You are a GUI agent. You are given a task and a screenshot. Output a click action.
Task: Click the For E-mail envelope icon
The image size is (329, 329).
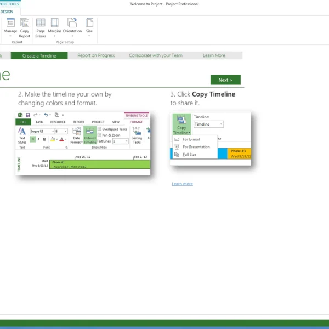177,139
